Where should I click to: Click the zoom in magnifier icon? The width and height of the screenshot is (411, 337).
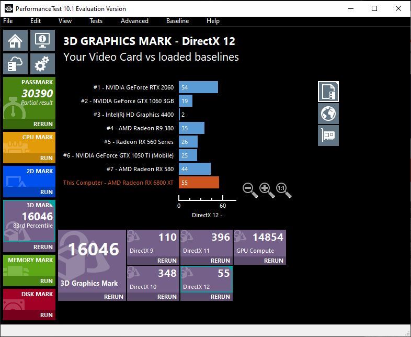tap(267, 190)
